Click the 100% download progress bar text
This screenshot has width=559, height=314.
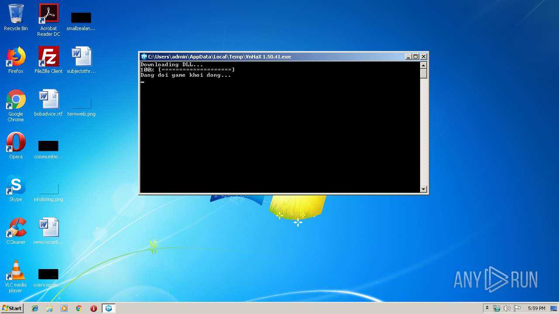pos(187,70)
